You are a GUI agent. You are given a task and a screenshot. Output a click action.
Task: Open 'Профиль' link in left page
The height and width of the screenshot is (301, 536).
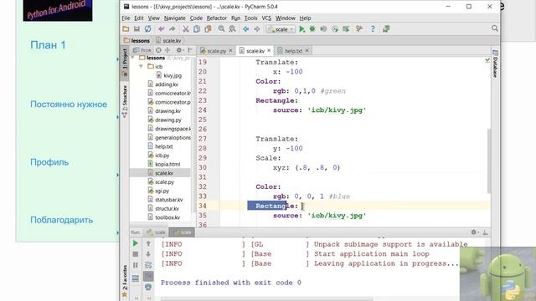click(x=49, y=162)
